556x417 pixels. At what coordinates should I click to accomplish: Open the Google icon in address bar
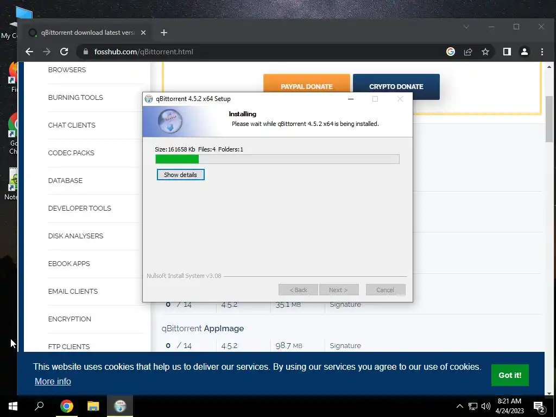click(x=450, y=52)
